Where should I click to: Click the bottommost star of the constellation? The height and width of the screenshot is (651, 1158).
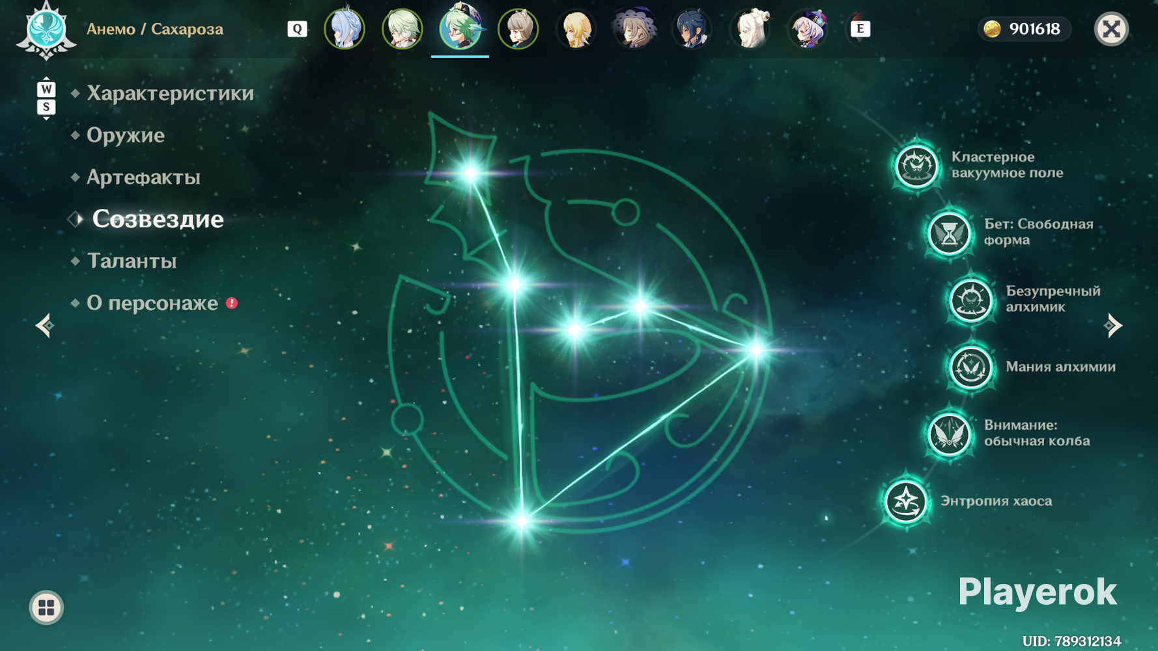[521, 520]
